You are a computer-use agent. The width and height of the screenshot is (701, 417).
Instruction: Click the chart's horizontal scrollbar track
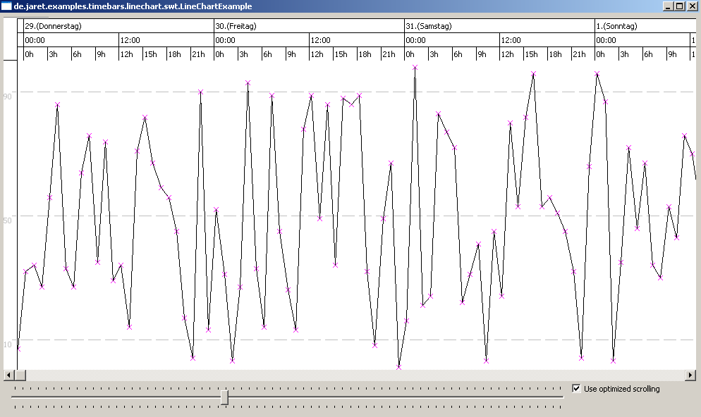353,375
